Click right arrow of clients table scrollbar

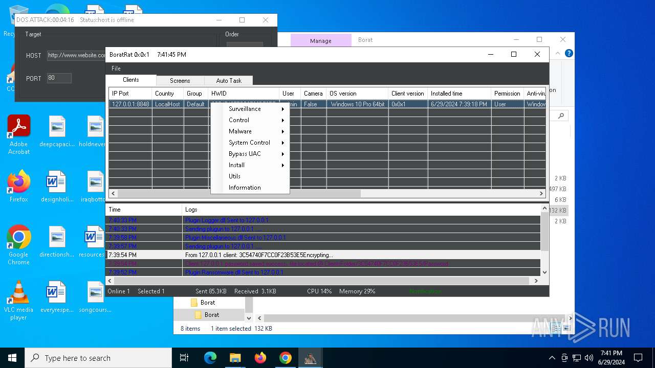[x=541, y=194]
